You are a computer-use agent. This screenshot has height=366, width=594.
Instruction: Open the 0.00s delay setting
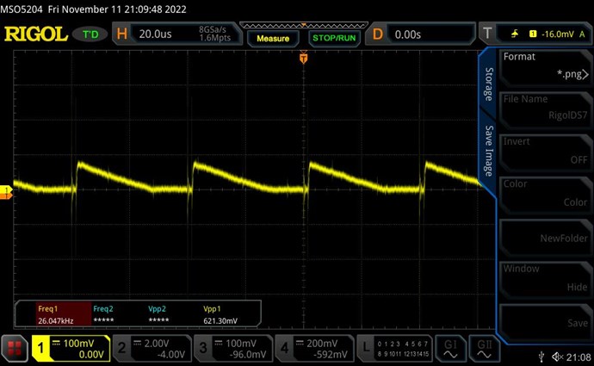pos(407,34)
